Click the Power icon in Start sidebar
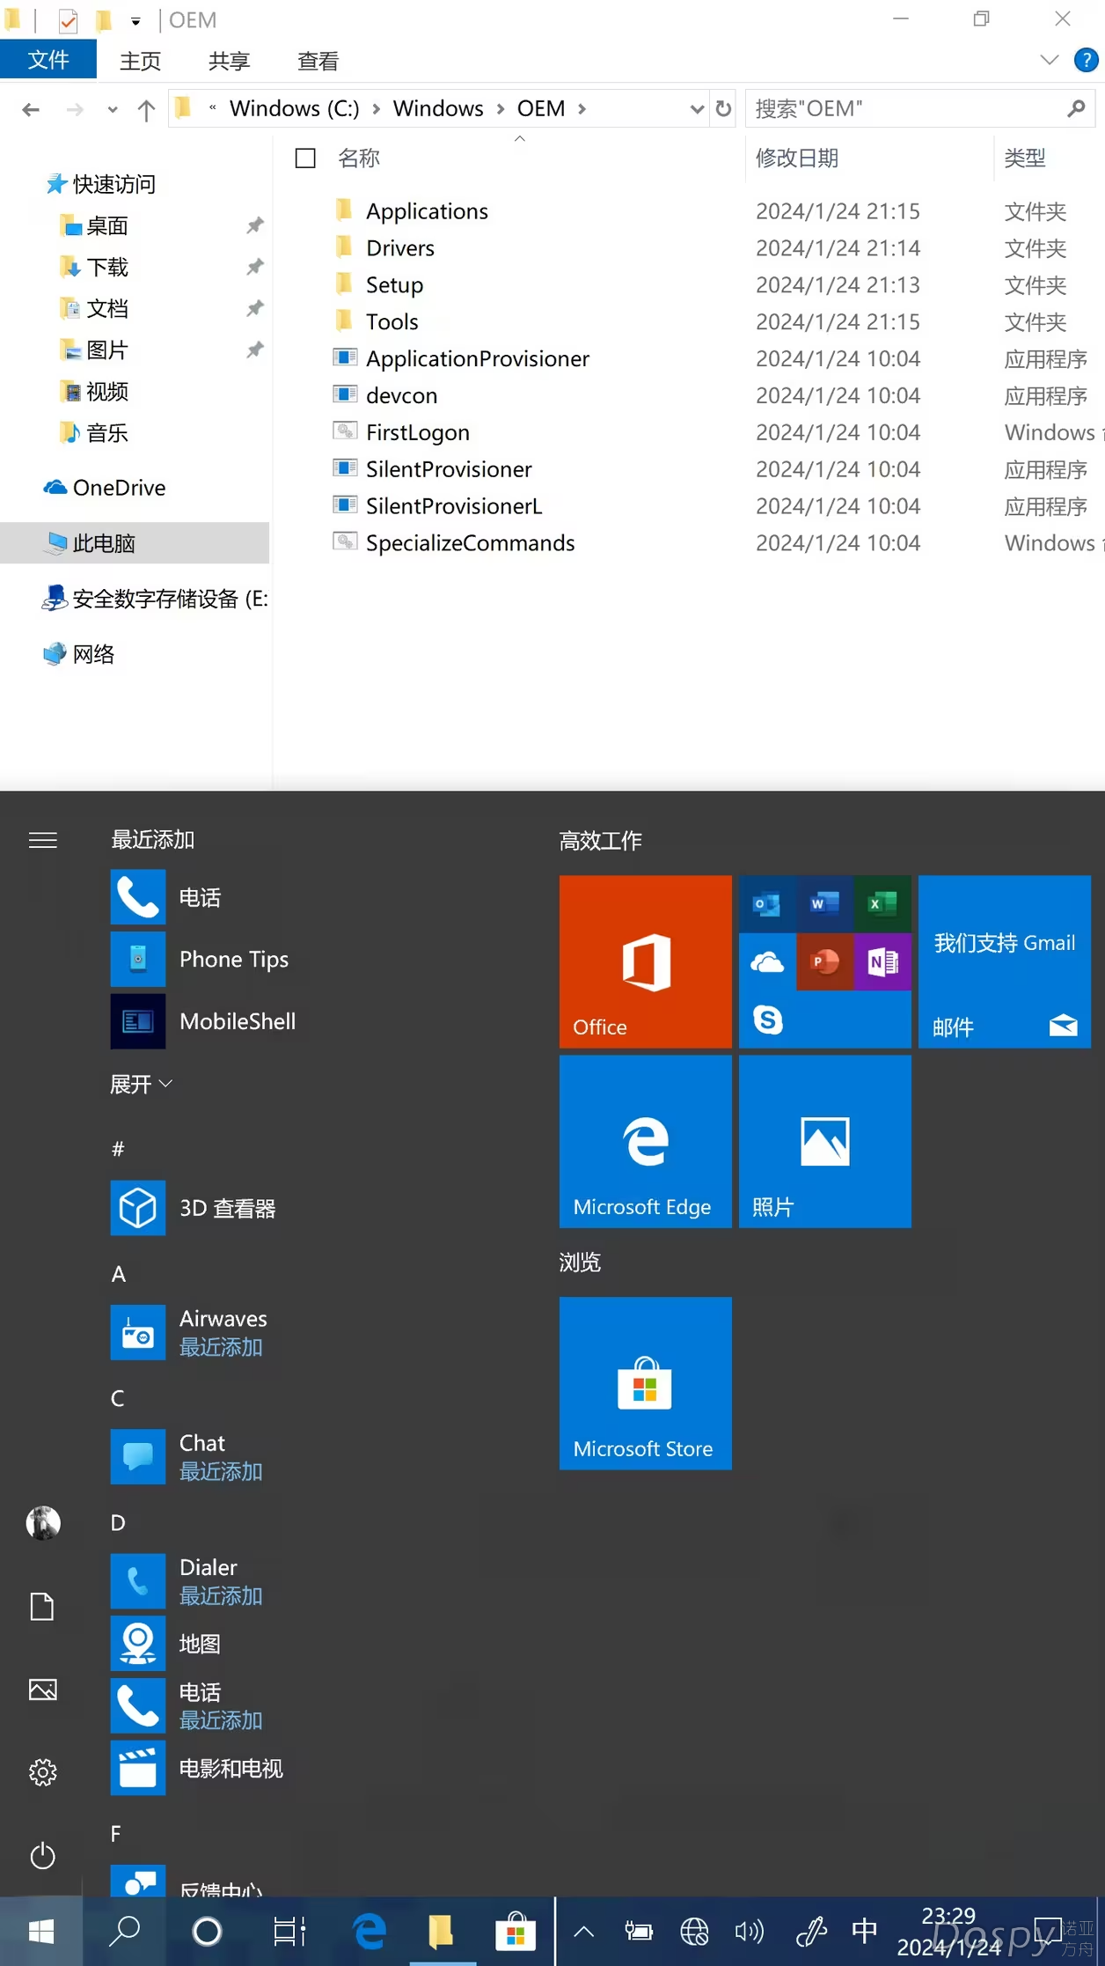Viewport: 1105px width, 1966px height. pyautogui.click(x=42, y=1855)
